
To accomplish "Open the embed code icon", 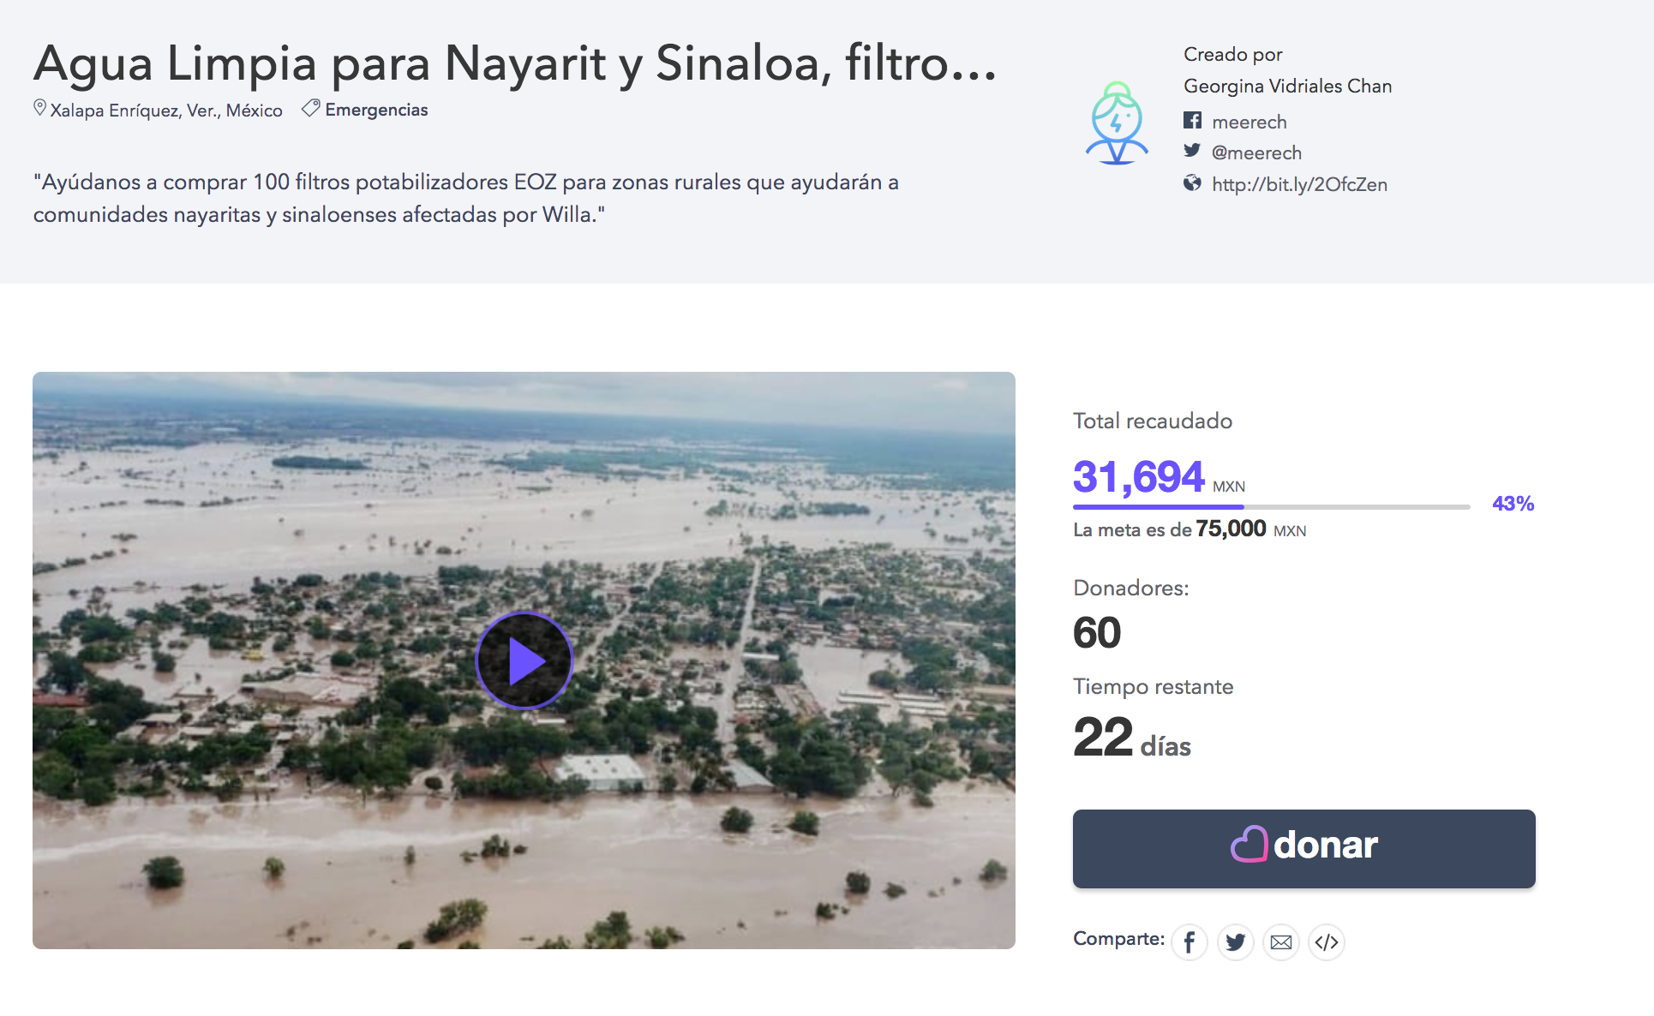I will (x=1326, y=942).
